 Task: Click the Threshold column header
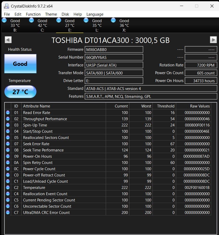click(164, 106)
